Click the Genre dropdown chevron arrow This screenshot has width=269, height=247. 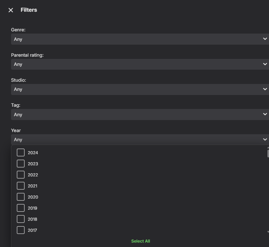click(265, 39)
